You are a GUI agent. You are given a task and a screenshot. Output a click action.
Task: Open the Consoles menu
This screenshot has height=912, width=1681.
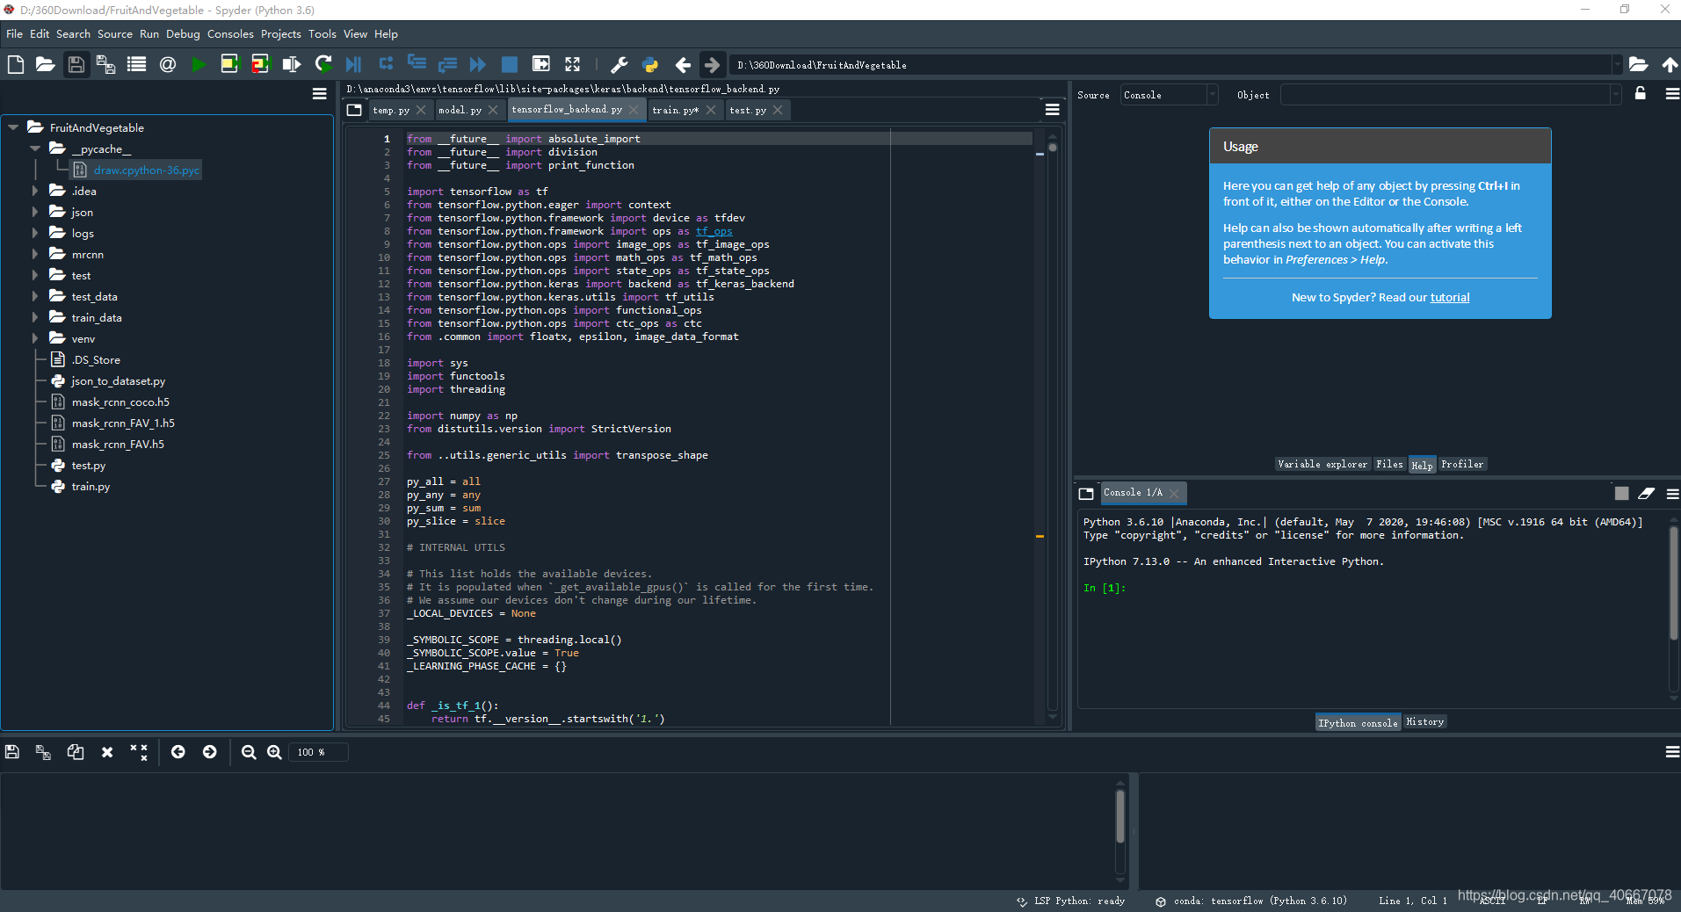(230, 34)
